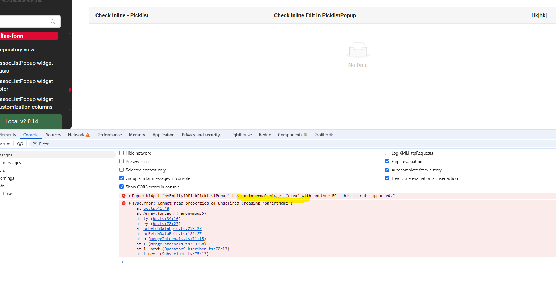Click the red error icon beside TypeError message

[124, 203]
